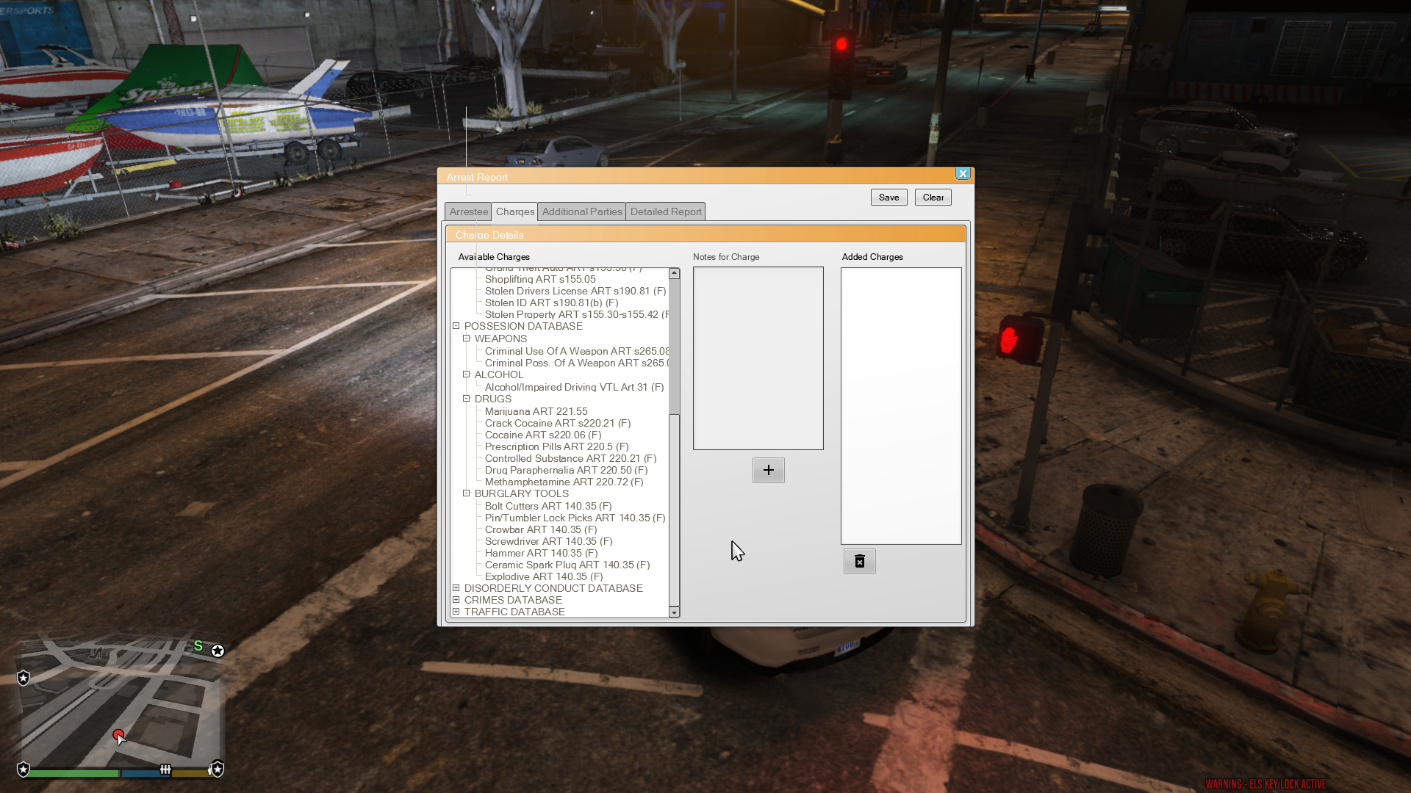Expand the TRAFFIC DATABASE node
This screenshot has width=1411, height=793.
pos(456,612)
